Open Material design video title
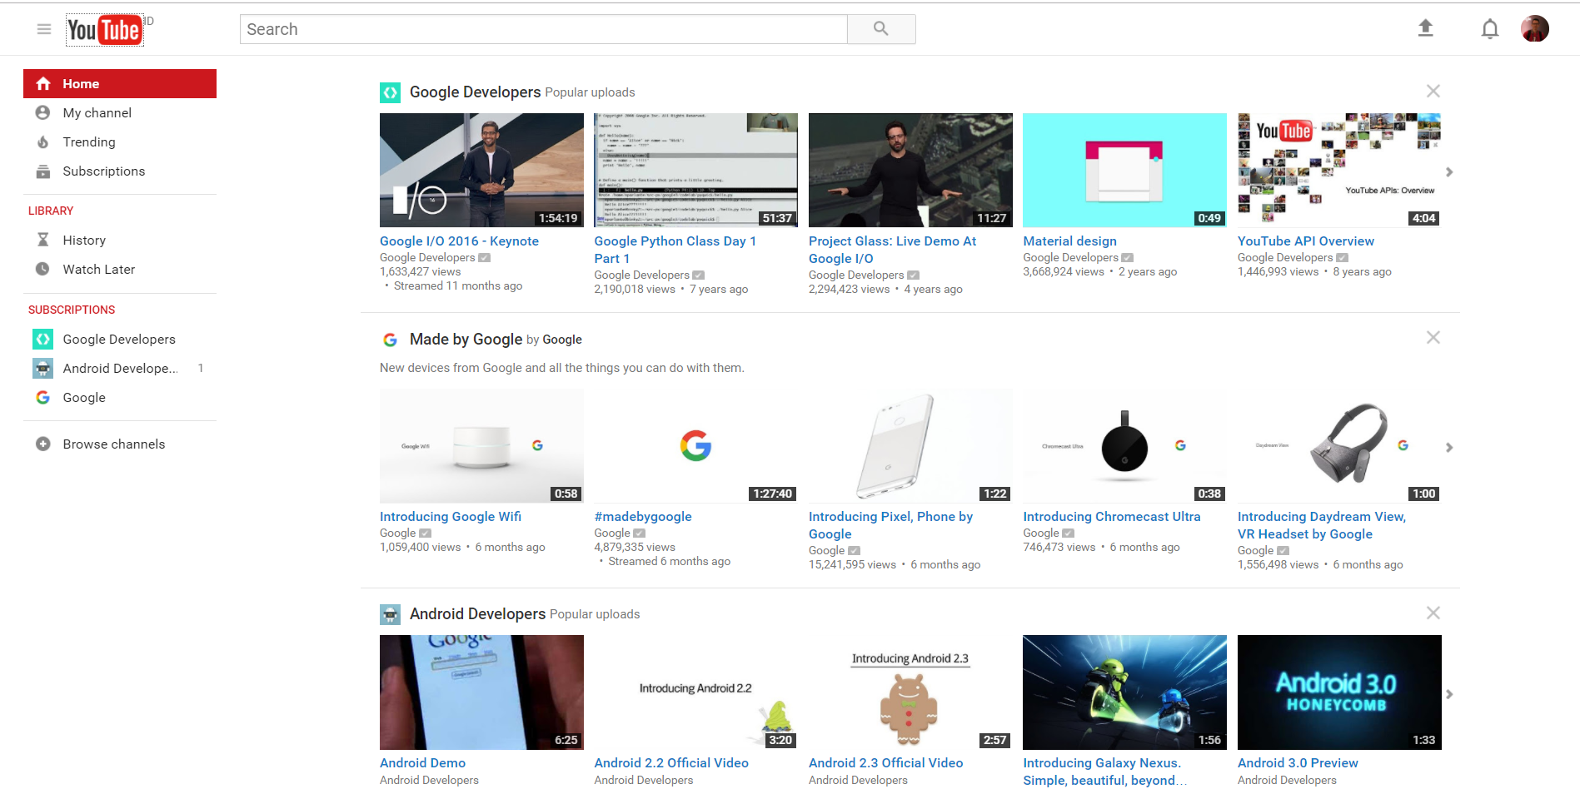The height and width of the screenshot is (789, 1580). click(x=1069, y=241)
